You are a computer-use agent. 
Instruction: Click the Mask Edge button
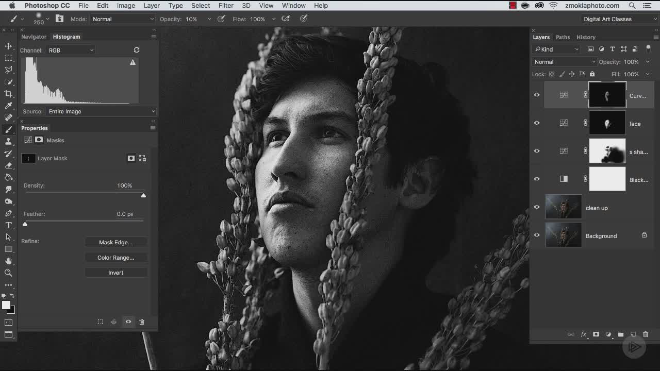click(x=115, y=242)
